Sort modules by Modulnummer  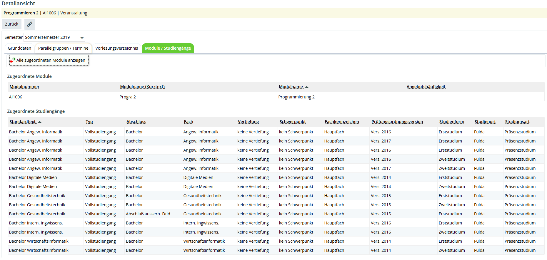click(x=24, y=87)
